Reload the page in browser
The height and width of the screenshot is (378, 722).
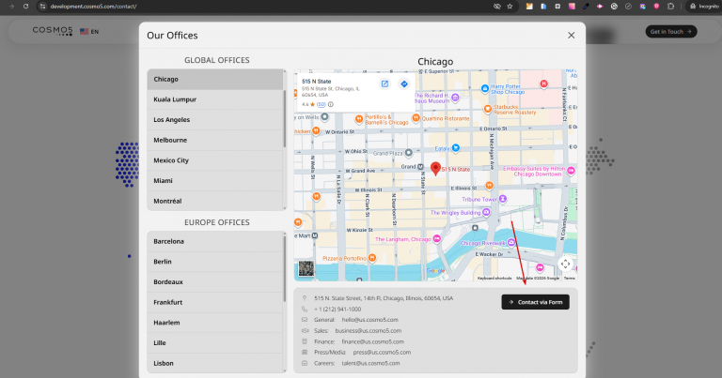[25, 7]
